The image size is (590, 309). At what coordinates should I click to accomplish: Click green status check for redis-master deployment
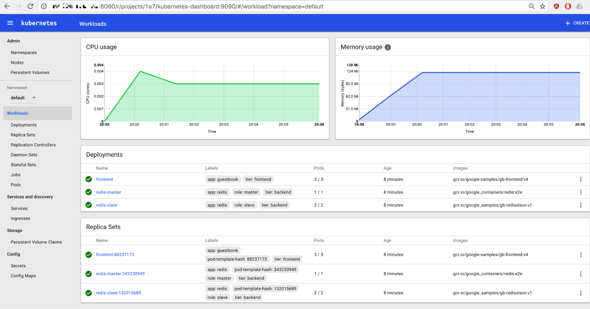tap(89, 192)
